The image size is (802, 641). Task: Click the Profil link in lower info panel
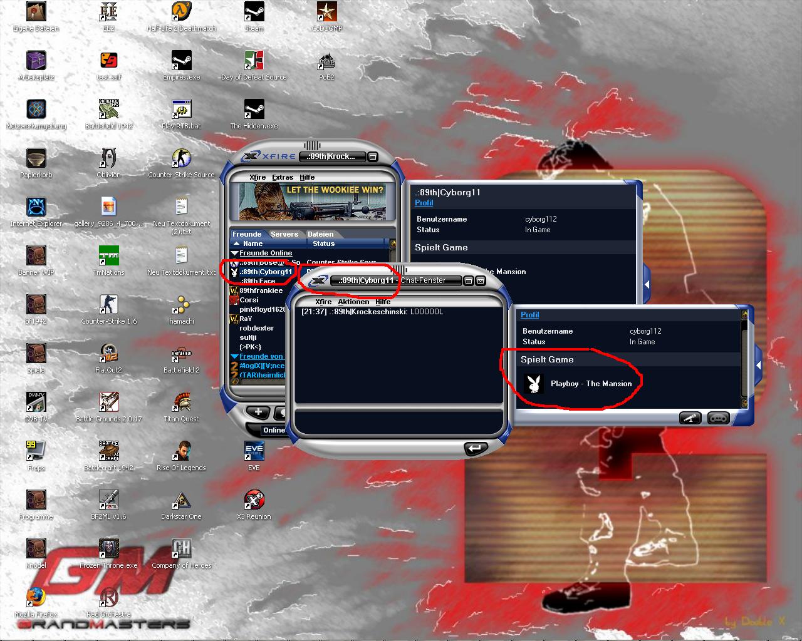[x=529, y=315]
